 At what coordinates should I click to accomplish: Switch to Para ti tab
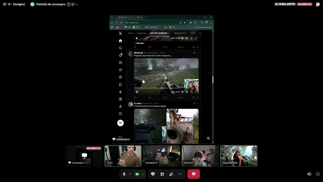pos(131,33)
